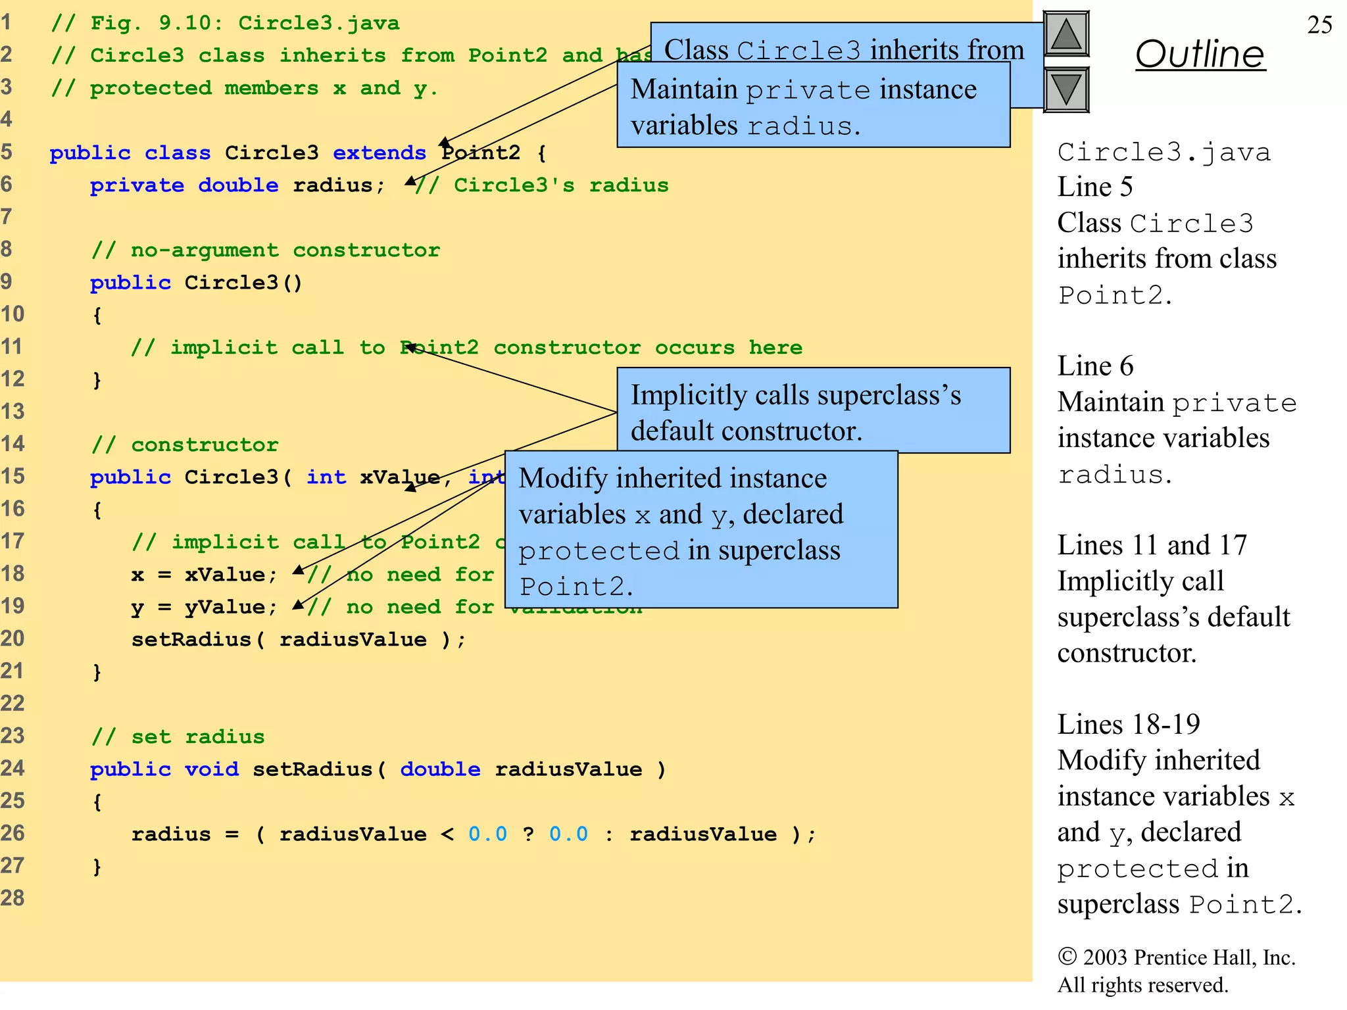The height and width of the screenshot is (1010, 1347).
Task: Click the 'public Circle3()' no-argument constructor line
Action: [196, 283]
